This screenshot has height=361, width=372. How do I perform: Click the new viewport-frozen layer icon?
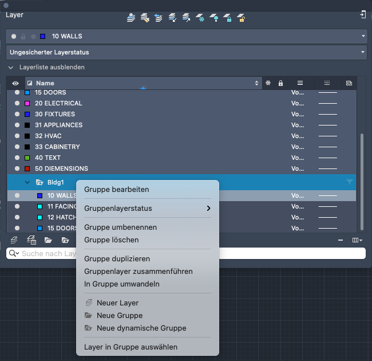(31, 240)
